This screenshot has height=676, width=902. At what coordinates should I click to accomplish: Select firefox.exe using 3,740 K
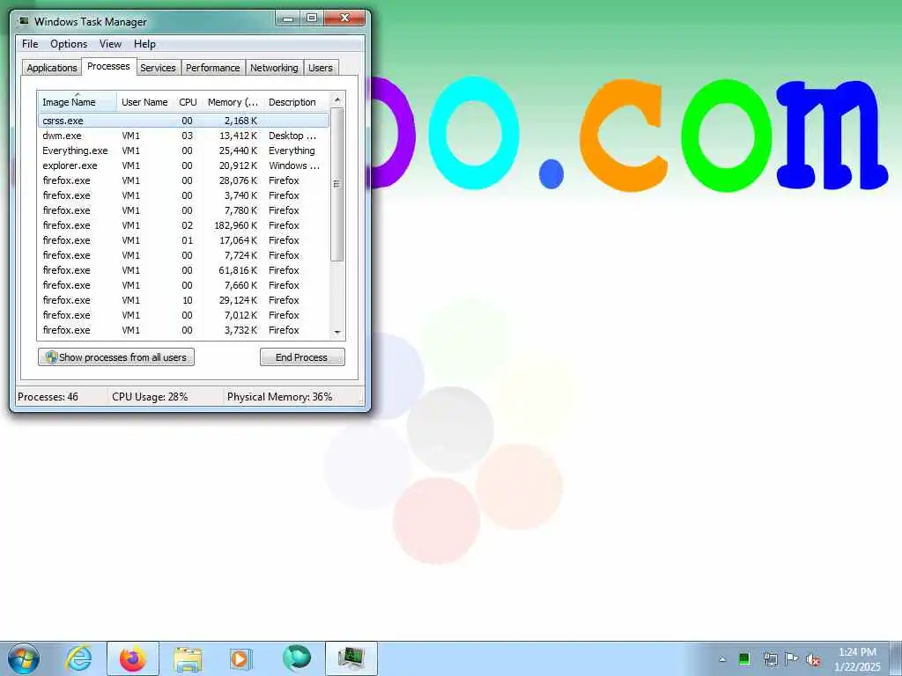[x=183, y=195]
